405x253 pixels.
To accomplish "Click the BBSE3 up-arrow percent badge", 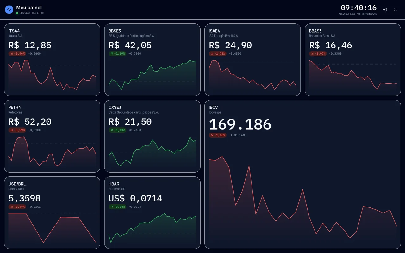I will click(117, 54).
